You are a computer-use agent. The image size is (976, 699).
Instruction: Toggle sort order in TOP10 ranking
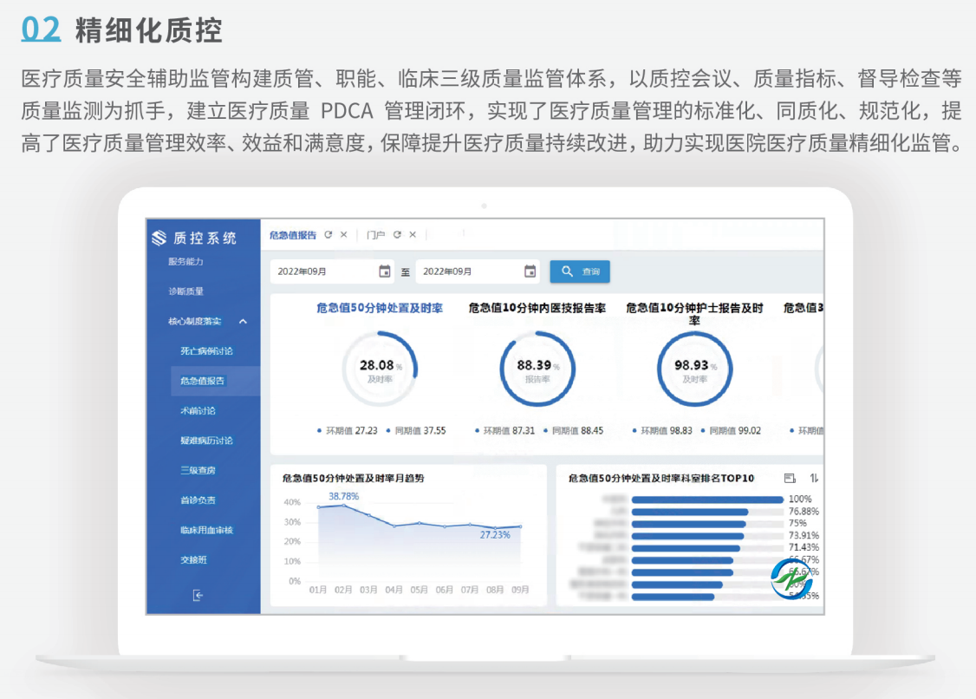[x=813, y=478]
